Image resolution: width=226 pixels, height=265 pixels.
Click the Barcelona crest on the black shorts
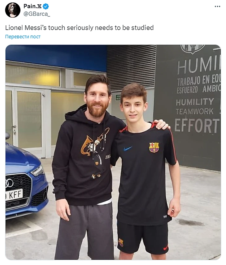click(121, 242)
